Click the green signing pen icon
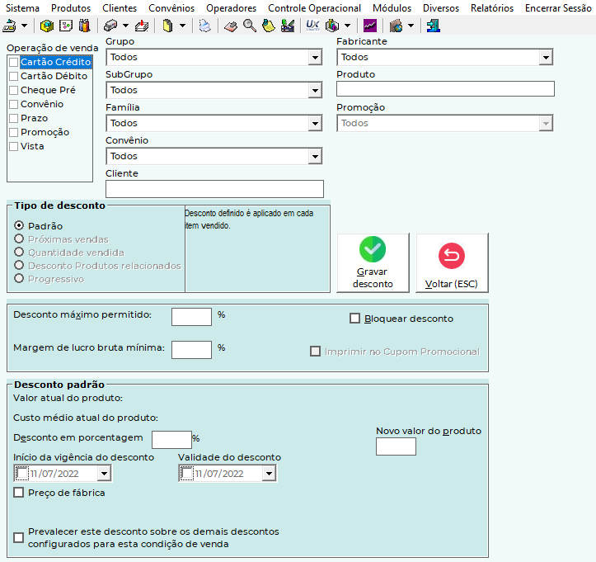Screen dimensions: 596x562 click(x=288, y=26)
